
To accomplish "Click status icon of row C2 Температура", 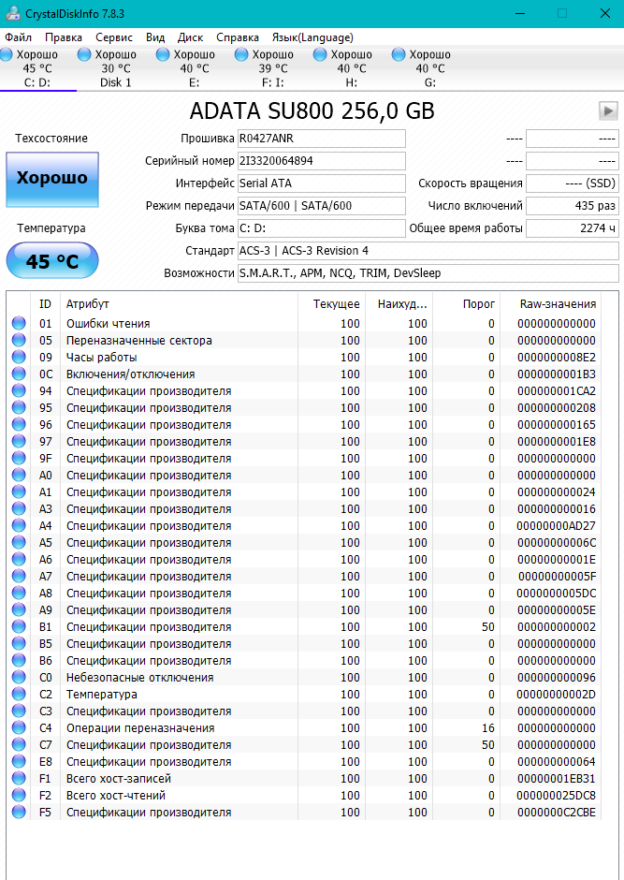I will coord(19,694).
